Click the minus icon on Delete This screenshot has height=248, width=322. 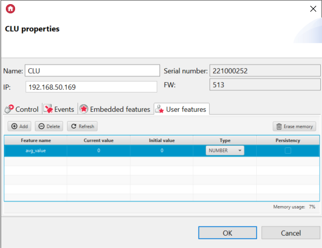click(41, 126)
